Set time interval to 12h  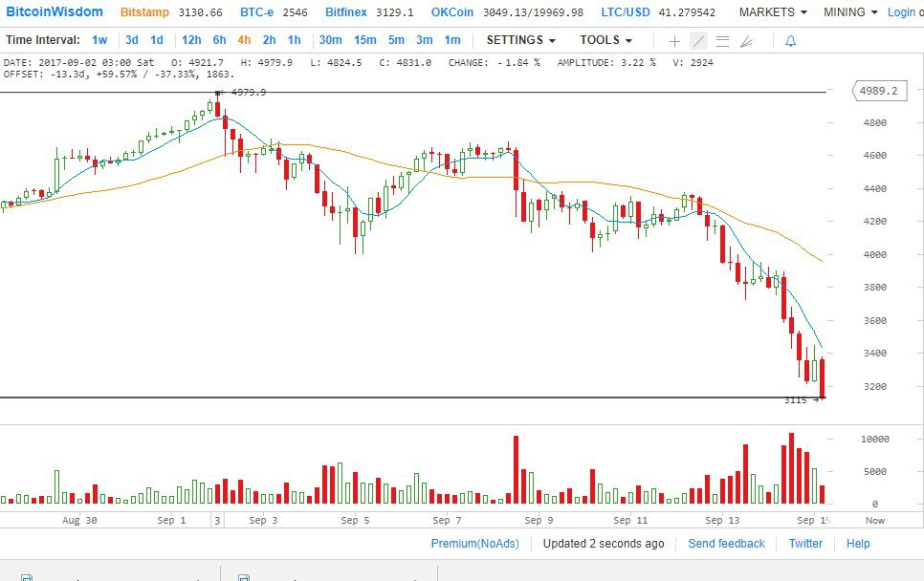(x=191, y=40)
